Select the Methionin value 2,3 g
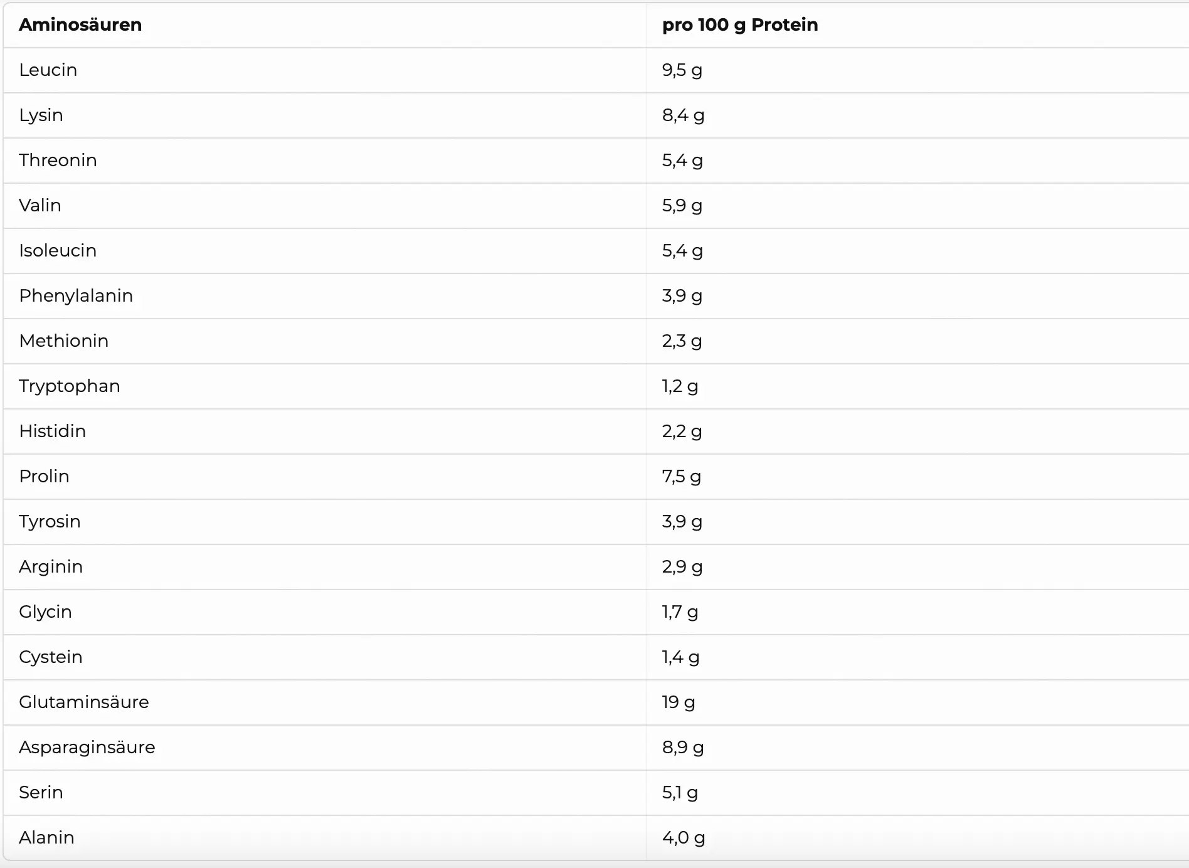This screenshot has width=1189, height=868. pos(682,341)
